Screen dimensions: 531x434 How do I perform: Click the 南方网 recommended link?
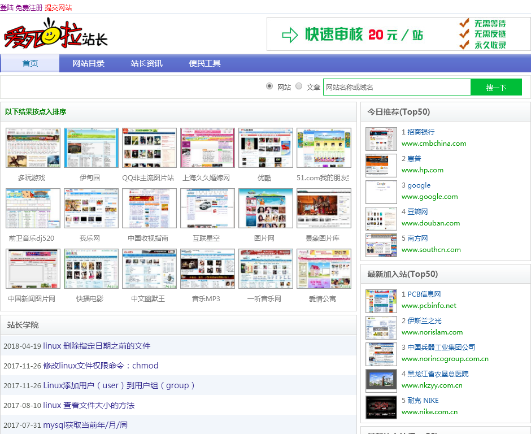point(417,238)
